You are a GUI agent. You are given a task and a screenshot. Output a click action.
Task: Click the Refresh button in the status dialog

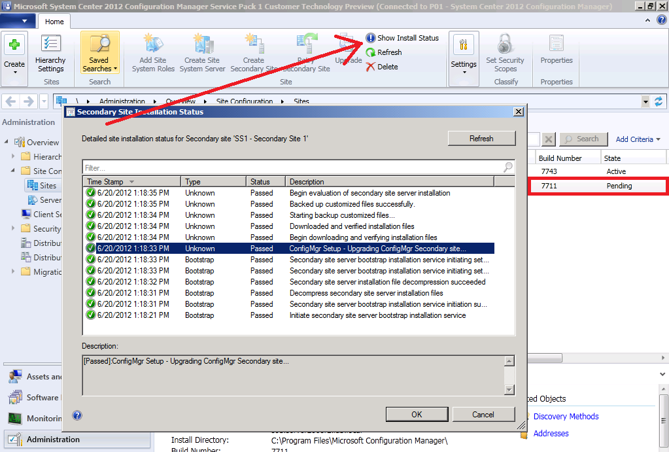pyautogui.click(x=482, y=139)
